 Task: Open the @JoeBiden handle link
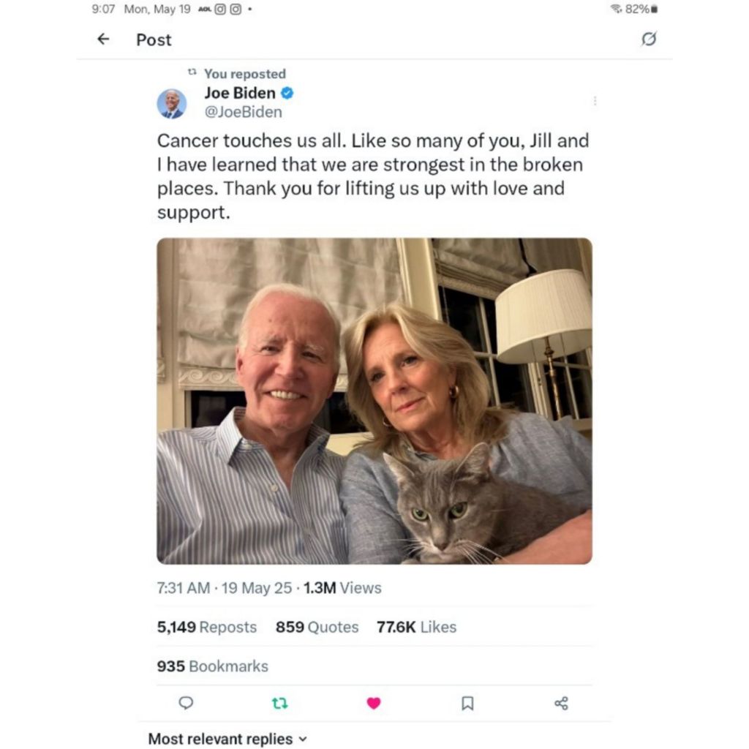(x=243, y=112)
